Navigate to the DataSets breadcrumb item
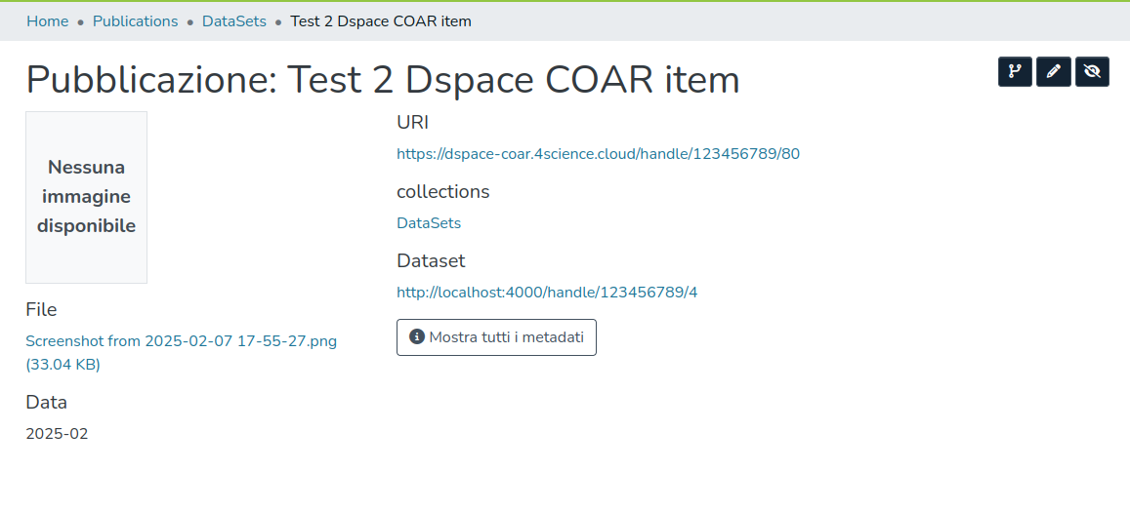Screen dimensions: 1130x510 (x=233, y=21)
